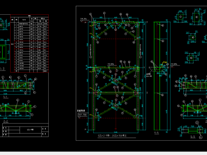Click the 1-1 section label at left
The image size is (207, 155).
[5, 97]
